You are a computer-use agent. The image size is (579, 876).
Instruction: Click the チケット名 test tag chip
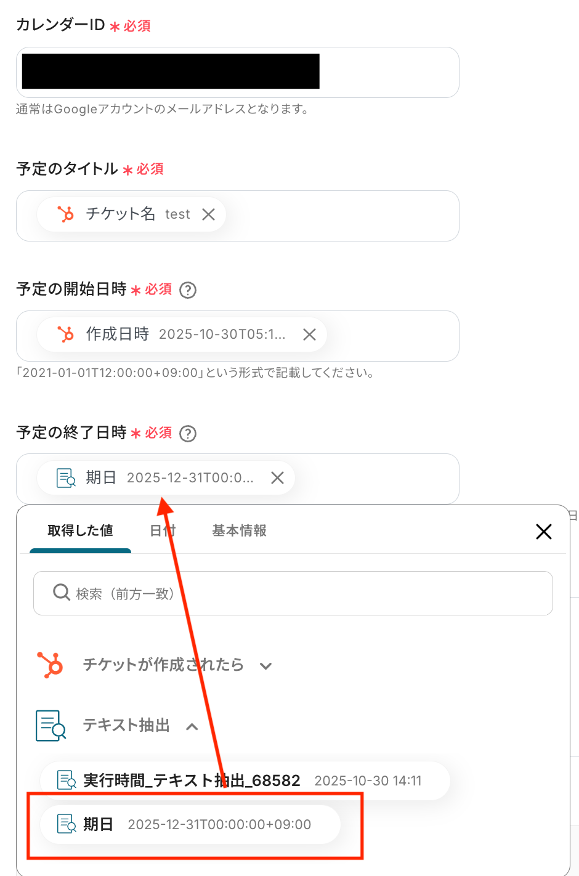click(123, 214)
